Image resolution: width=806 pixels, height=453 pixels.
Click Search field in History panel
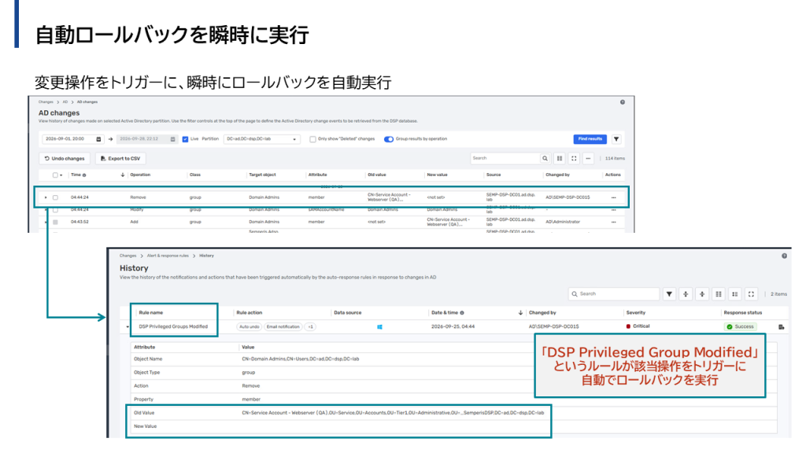[614, 294]
